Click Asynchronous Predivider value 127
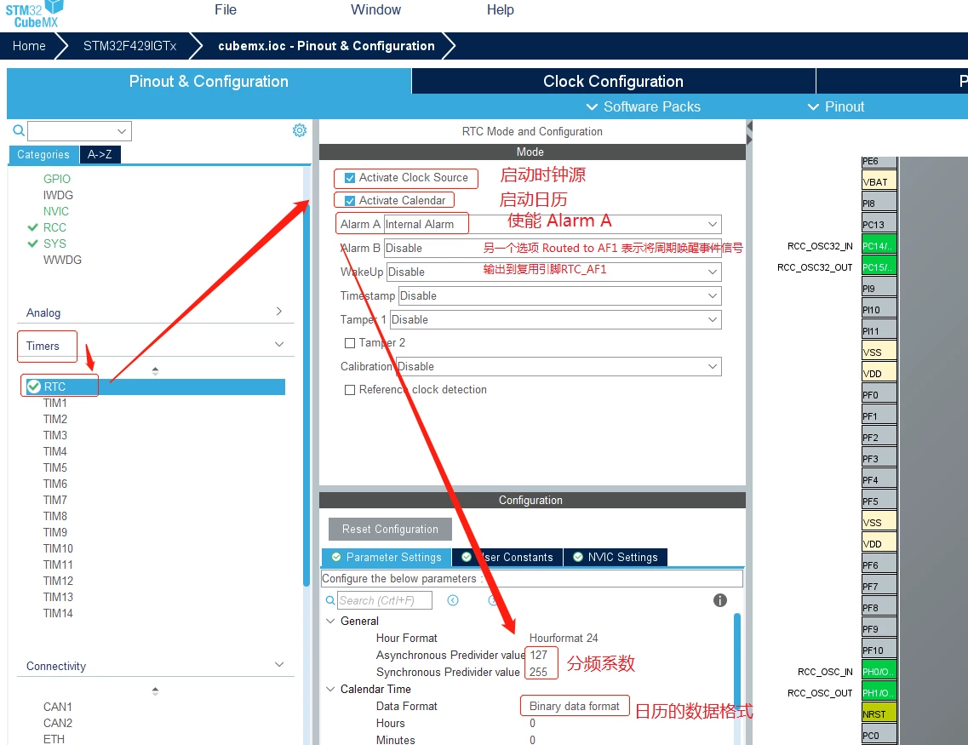This screenshot has width=968, height=745. pyautogui.click(x=539, y=655)
